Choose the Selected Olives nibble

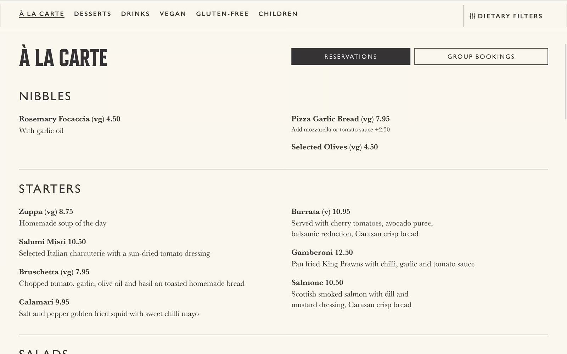pos(319,147)
